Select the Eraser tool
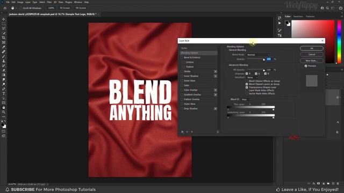344x193 pixels. coord(4,70)
